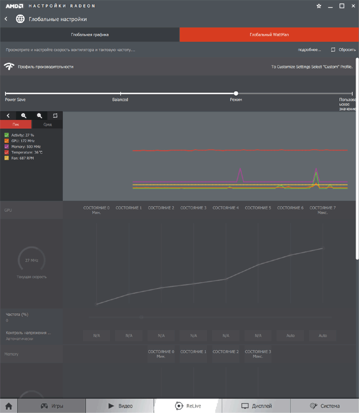Screen dimensions: 359x413
Task: Switch to the Глобальная графика tab
Action: 90,35
